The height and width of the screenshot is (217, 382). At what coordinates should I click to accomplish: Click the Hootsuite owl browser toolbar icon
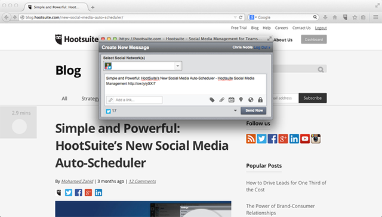(x=345, y=17)
